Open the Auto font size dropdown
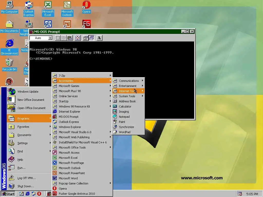 50,38
